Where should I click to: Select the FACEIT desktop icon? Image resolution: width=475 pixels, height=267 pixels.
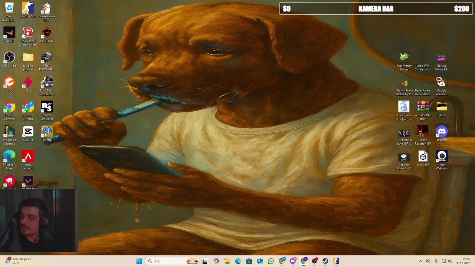click(9, 35)
